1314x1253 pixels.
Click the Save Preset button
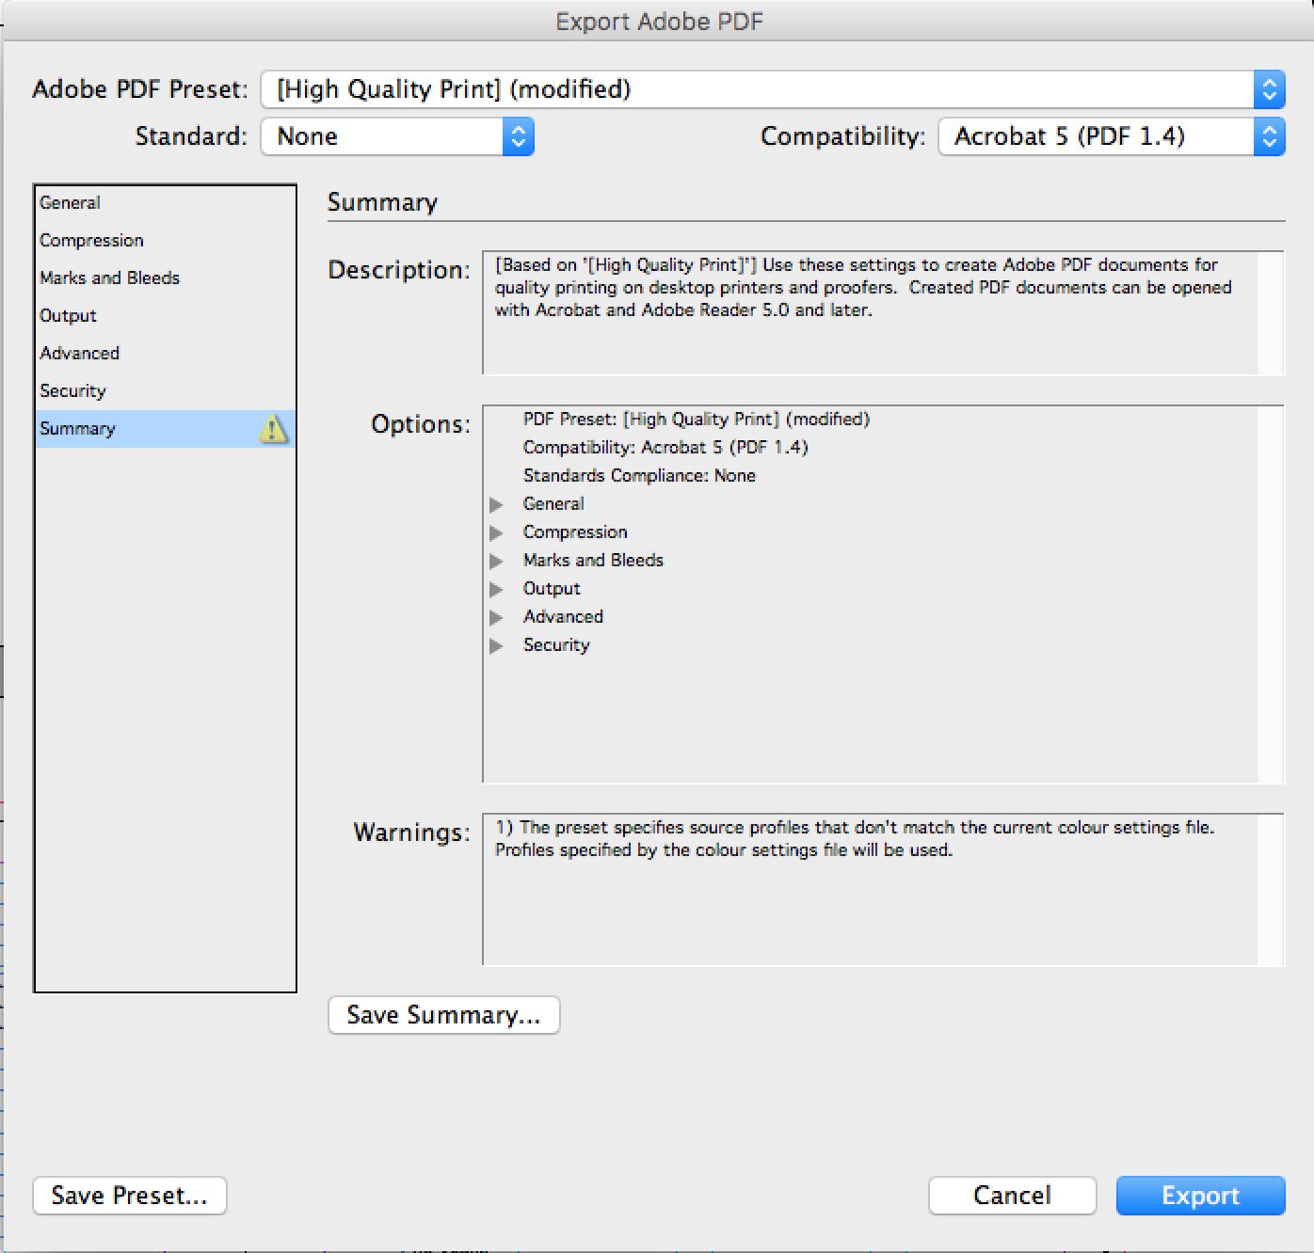pyautogui.click(x=129, y=1196)
